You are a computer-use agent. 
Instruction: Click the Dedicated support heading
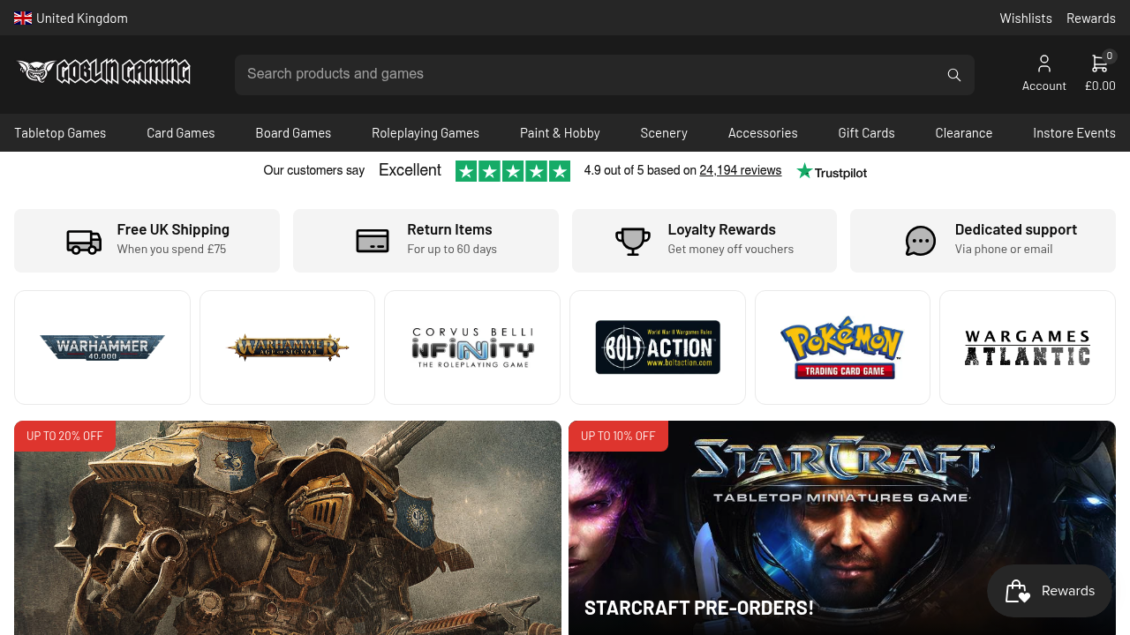[x=1016, y=229]
